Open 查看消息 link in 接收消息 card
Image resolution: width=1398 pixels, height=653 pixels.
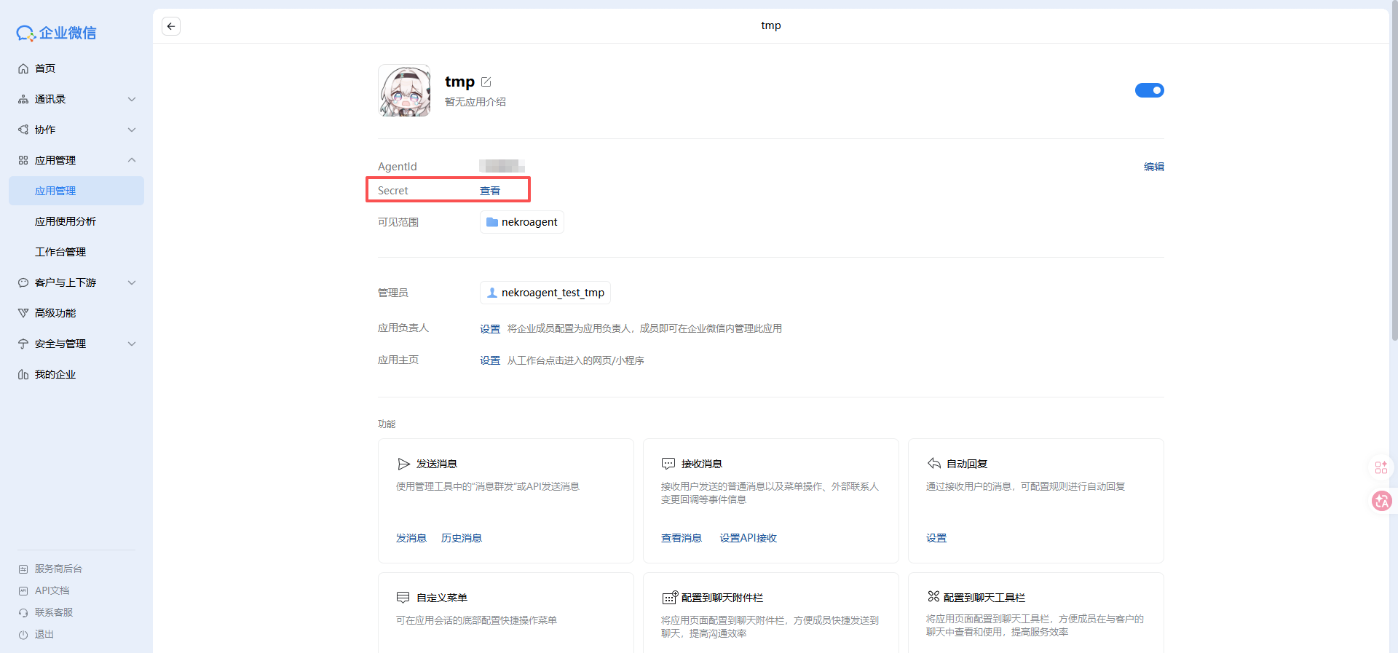[682, 538]
